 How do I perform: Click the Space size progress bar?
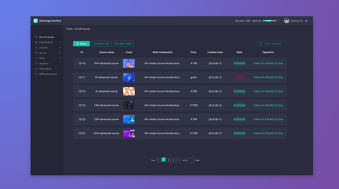tap(271, 20)
